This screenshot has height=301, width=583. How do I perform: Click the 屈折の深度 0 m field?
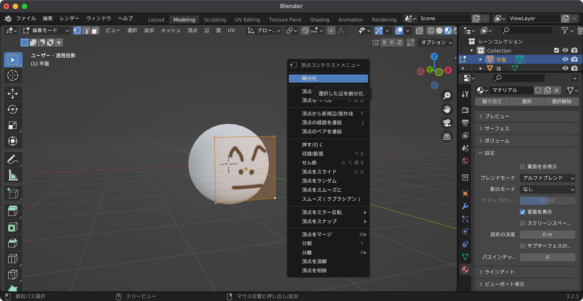pyautogui.click(x=548, y=234)
